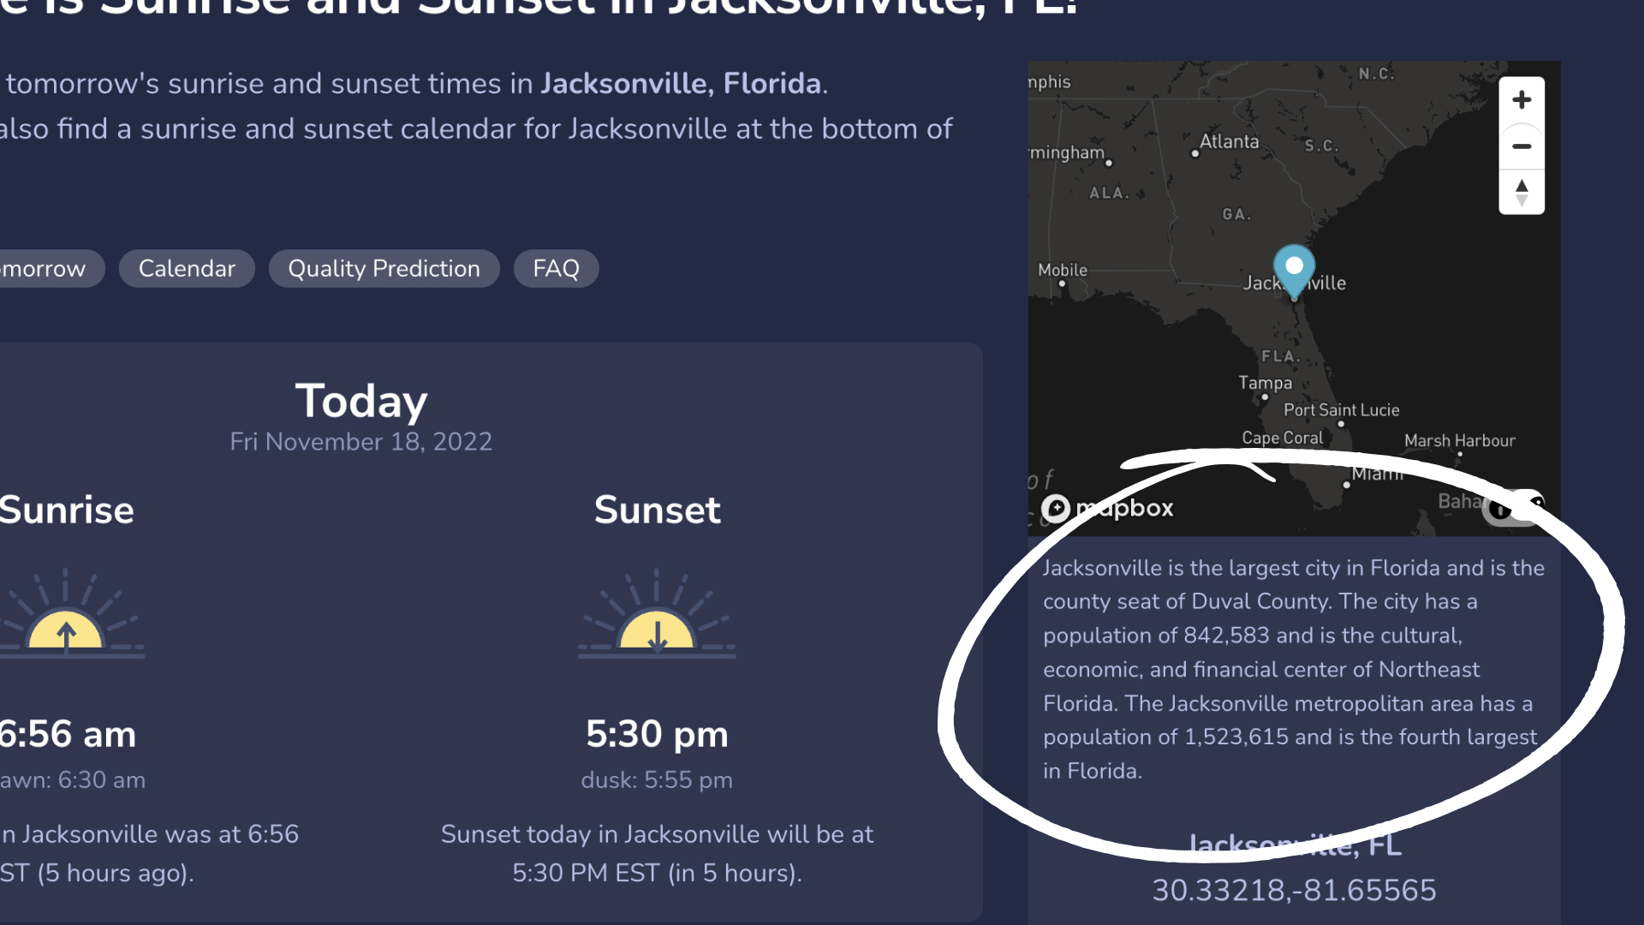Click the 5:30 pm sunset time
The width and height of the screenshot is (1644, 925).
(x=657, y=734)
